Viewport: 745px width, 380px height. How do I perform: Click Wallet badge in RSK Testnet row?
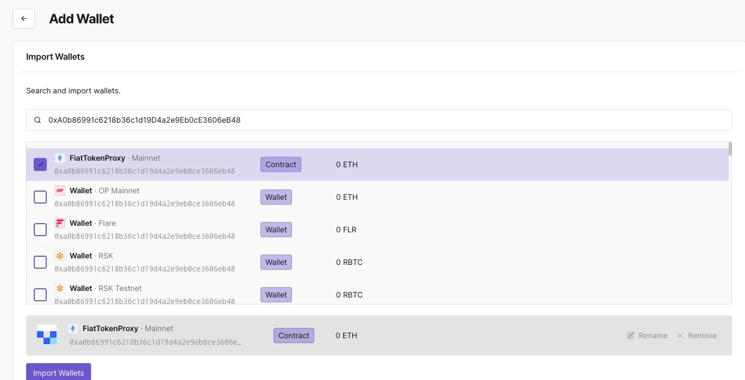click(x=276, y=295)
